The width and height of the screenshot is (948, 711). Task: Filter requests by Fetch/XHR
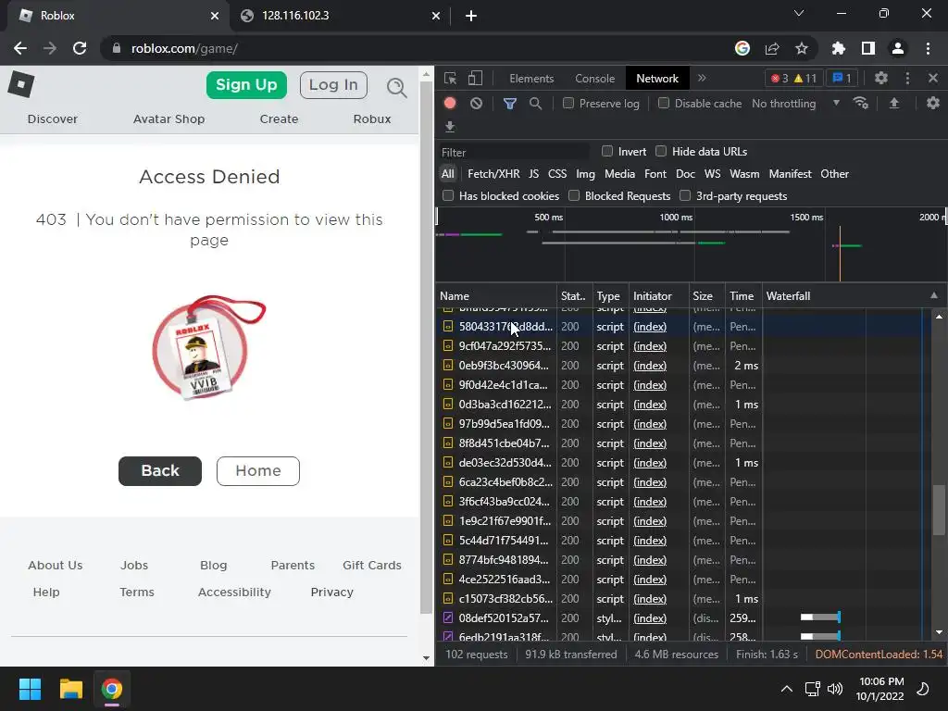(x=493, y=174)
